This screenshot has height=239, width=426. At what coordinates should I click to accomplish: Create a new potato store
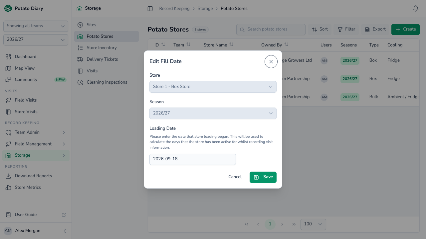click(x=405, y=30)
